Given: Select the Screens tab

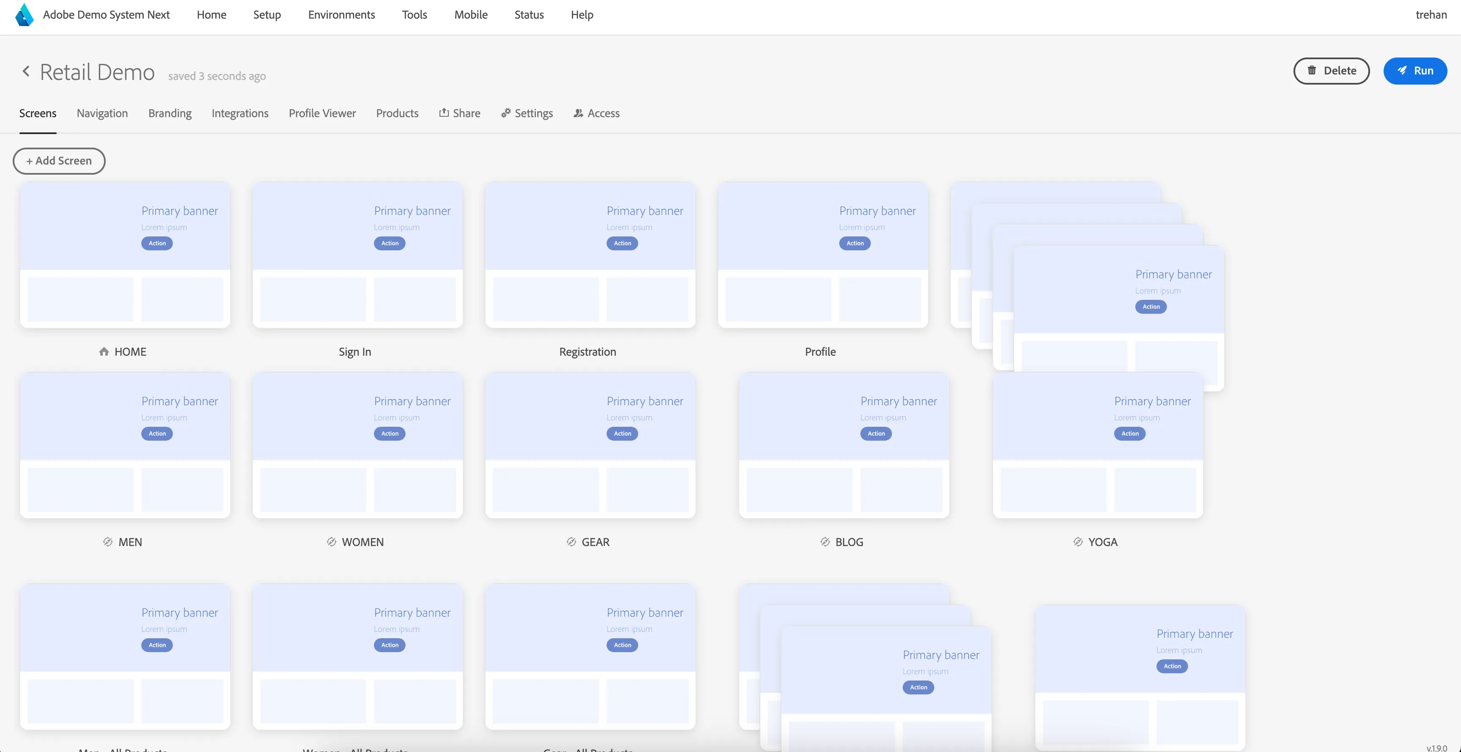Looking at the screenshot, I should [37, 113].
